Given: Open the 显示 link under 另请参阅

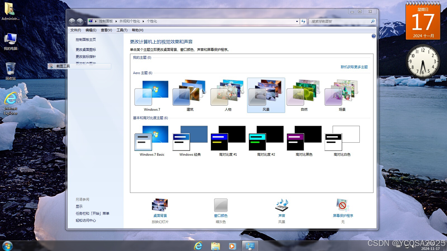Looking at the screenshot, I should 79,207.
